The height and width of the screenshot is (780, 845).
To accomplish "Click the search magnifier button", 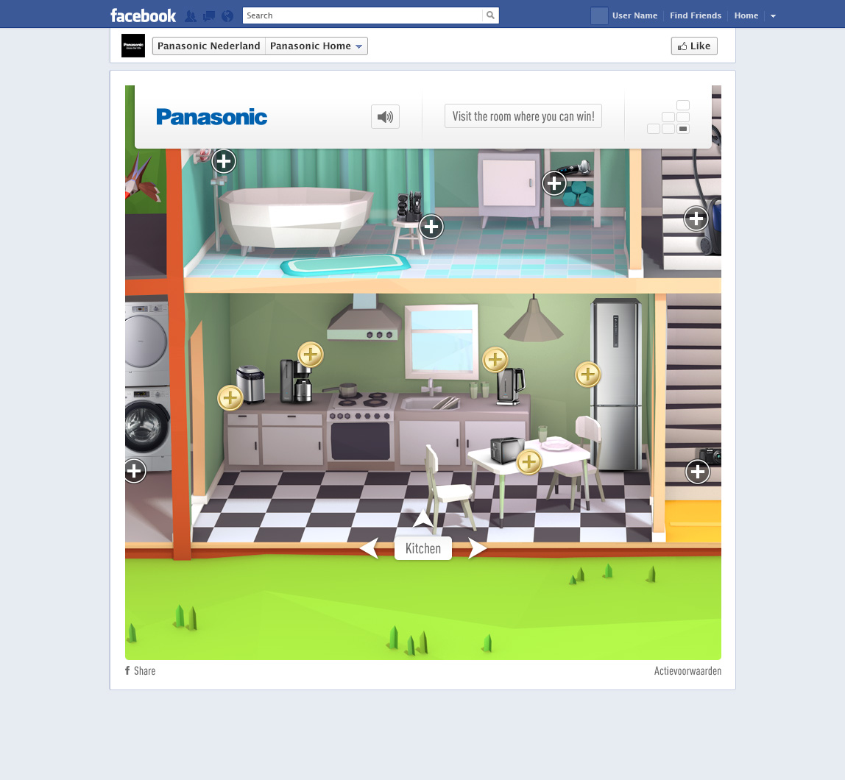I will pyautogui.click(x=490, y=15).
